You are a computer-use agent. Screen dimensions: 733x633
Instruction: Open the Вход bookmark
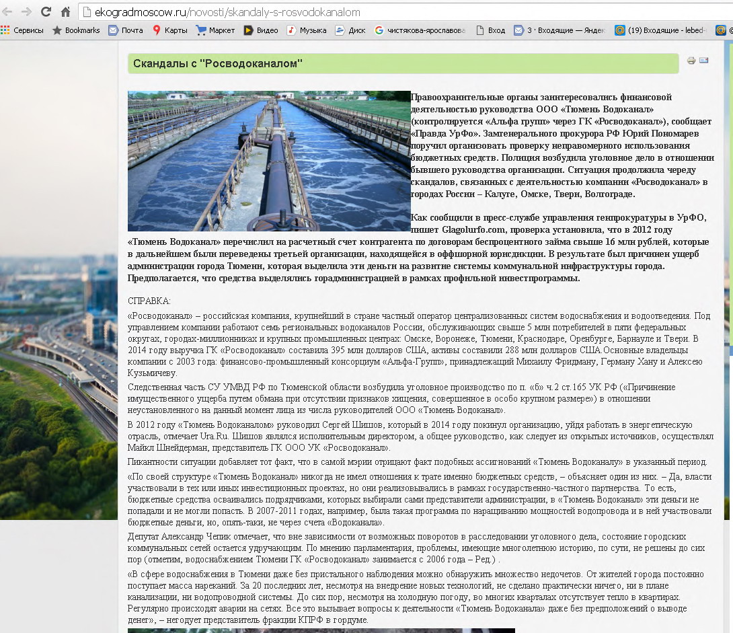point(490,30)
